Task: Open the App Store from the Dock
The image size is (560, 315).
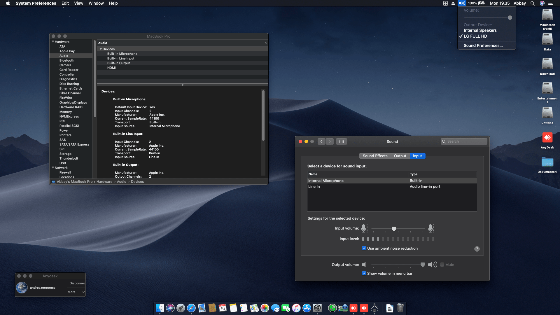Action: point(307,308)
